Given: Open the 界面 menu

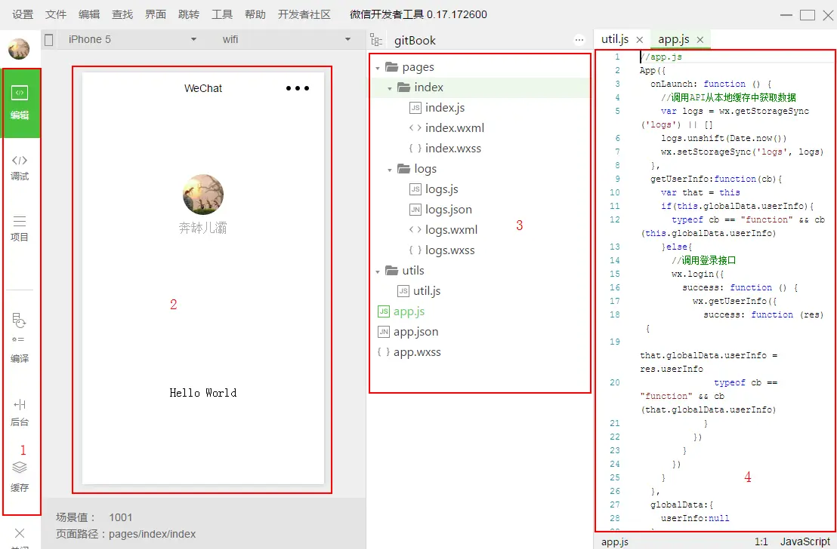Looking at the screenshot, I should coord(156,14).
